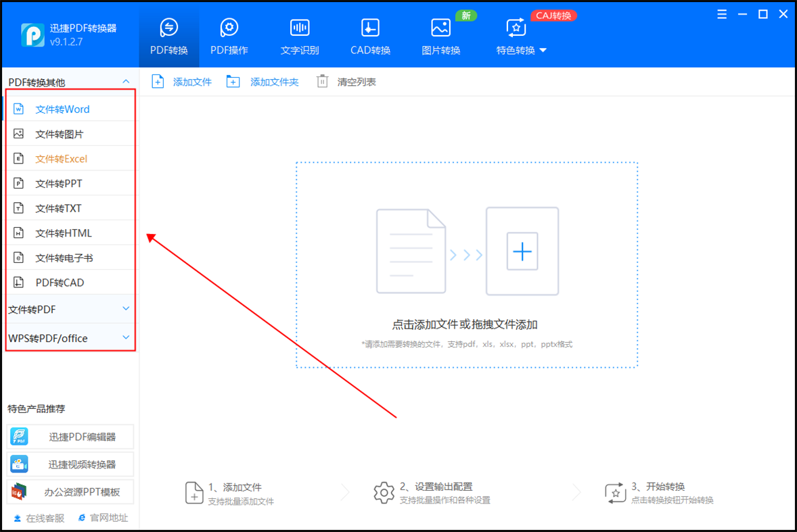The image size is (797, 532).
Task: Collapse the PDF转换其他 section
Action: [x=126, y=82]
